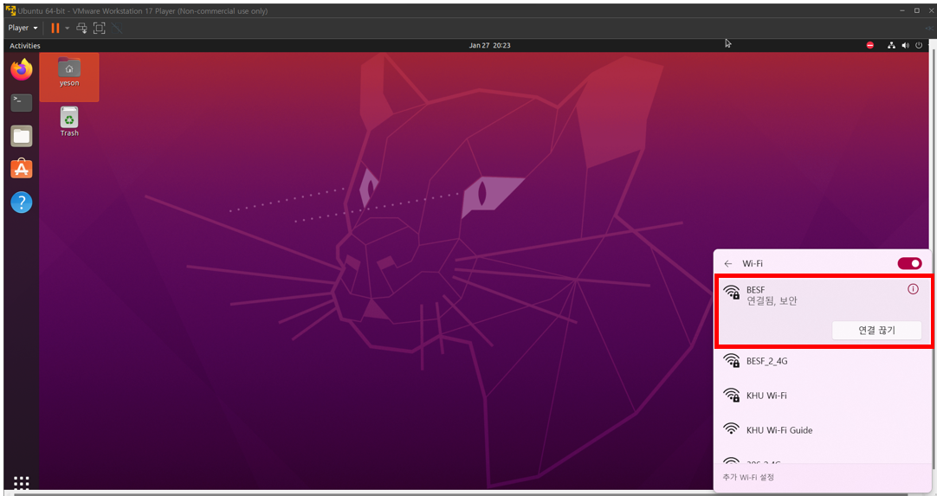This screenshot has width=937, height=496.
Task: Open the Files manager in dock
Action: pos(22,136)
